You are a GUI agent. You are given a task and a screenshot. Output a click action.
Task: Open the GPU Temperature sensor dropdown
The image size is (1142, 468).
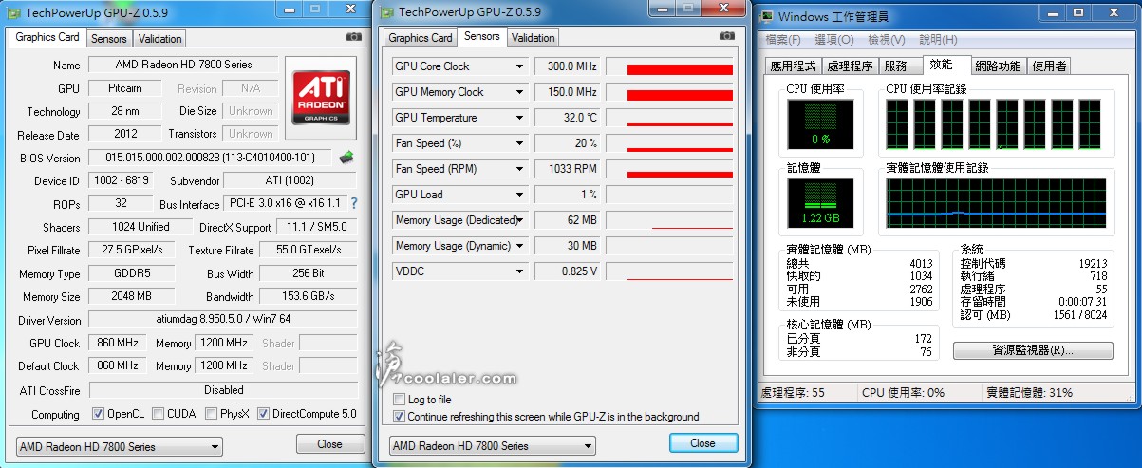click(x=519, y=118)
